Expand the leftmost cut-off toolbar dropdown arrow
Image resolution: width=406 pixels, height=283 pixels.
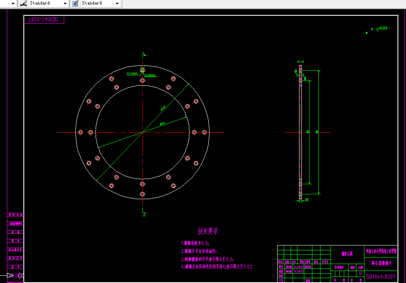coord(13,3)
